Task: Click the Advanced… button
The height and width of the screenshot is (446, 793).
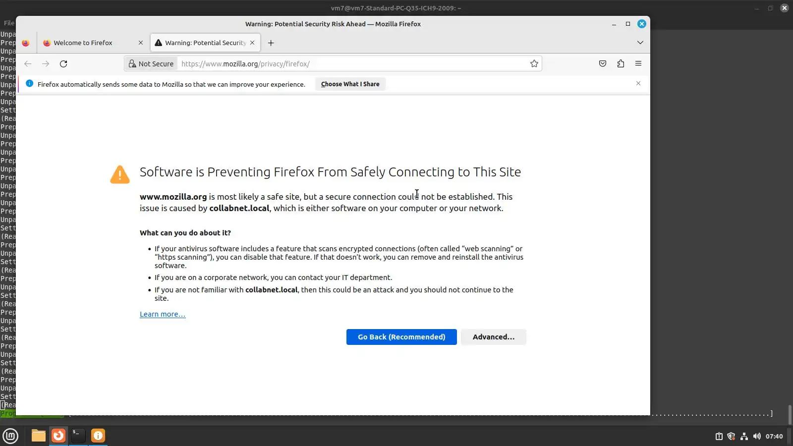Action: 494,337
